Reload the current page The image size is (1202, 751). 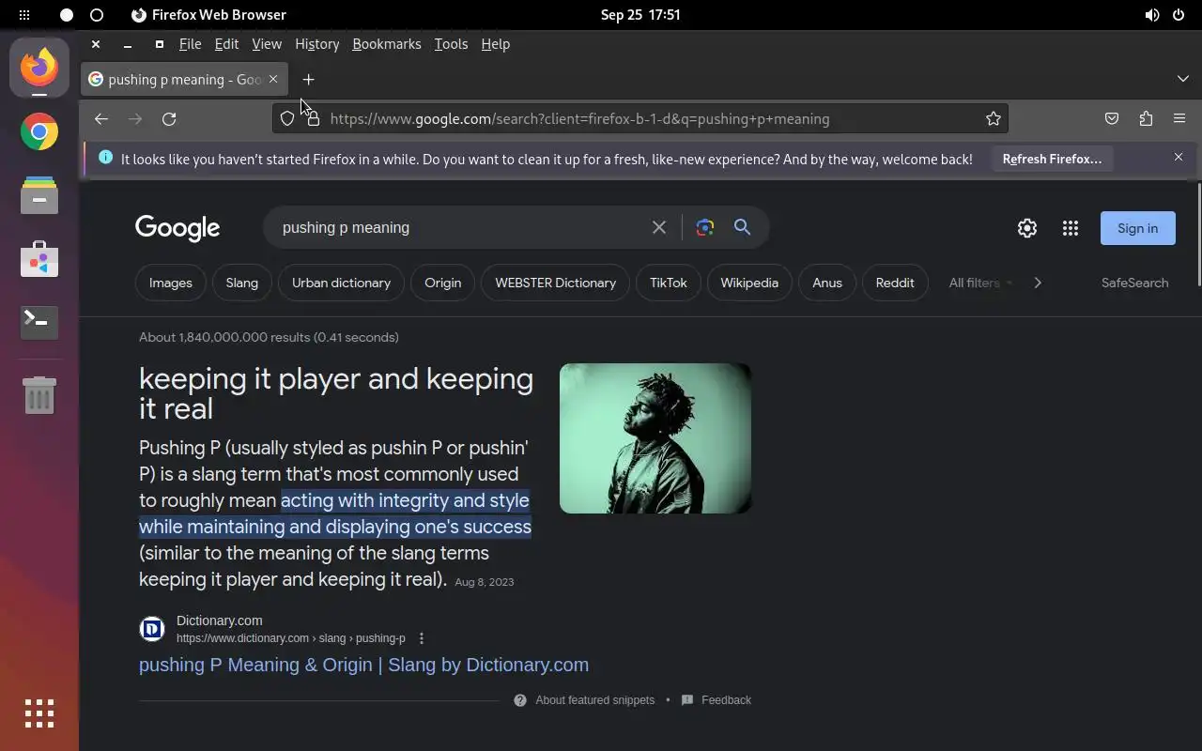click(x=169, y=119)
